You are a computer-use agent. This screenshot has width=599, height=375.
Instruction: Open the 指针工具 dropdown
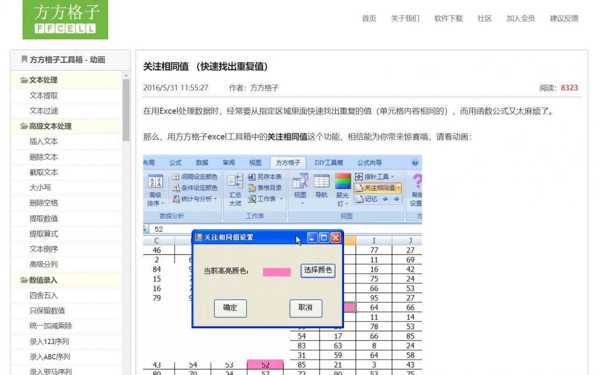(x=392, y=177)
